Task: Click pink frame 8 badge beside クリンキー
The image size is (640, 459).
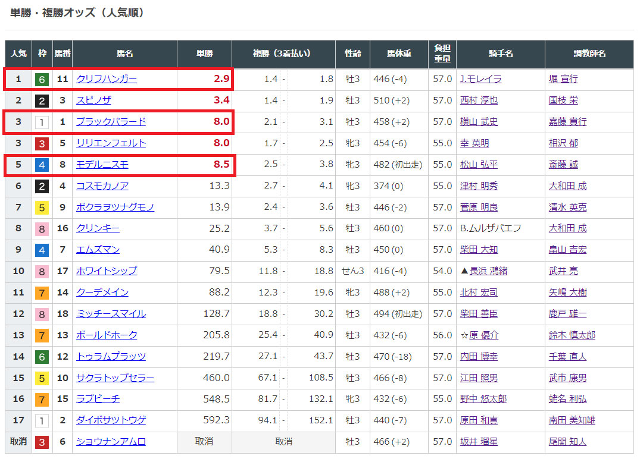Action: 42,228
